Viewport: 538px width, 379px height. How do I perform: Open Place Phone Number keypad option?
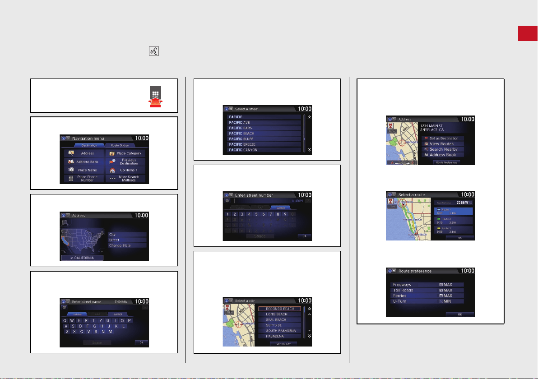click(84, 178)
